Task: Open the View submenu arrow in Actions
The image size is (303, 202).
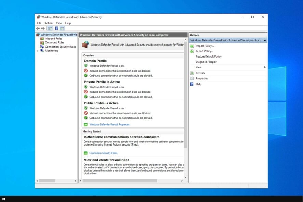Action: [265, 67]
